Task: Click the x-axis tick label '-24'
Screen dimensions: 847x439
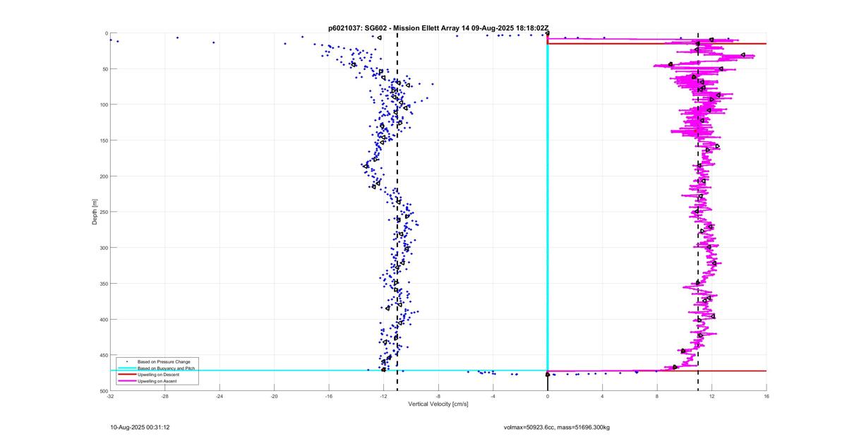Action: tap(220, 396)
